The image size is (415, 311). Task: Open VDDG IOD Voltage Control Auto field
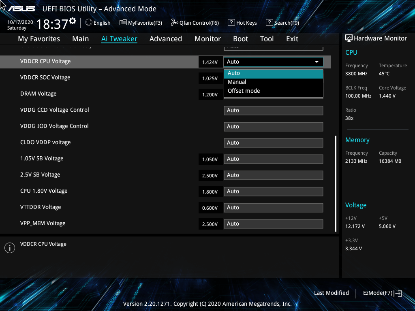click(274, 127)
